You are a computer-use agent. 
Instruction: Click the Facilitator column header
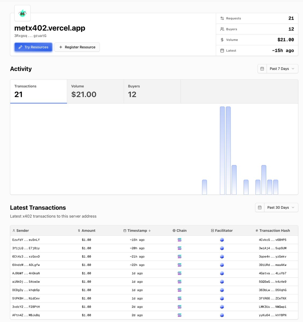(x=222, y=230)
